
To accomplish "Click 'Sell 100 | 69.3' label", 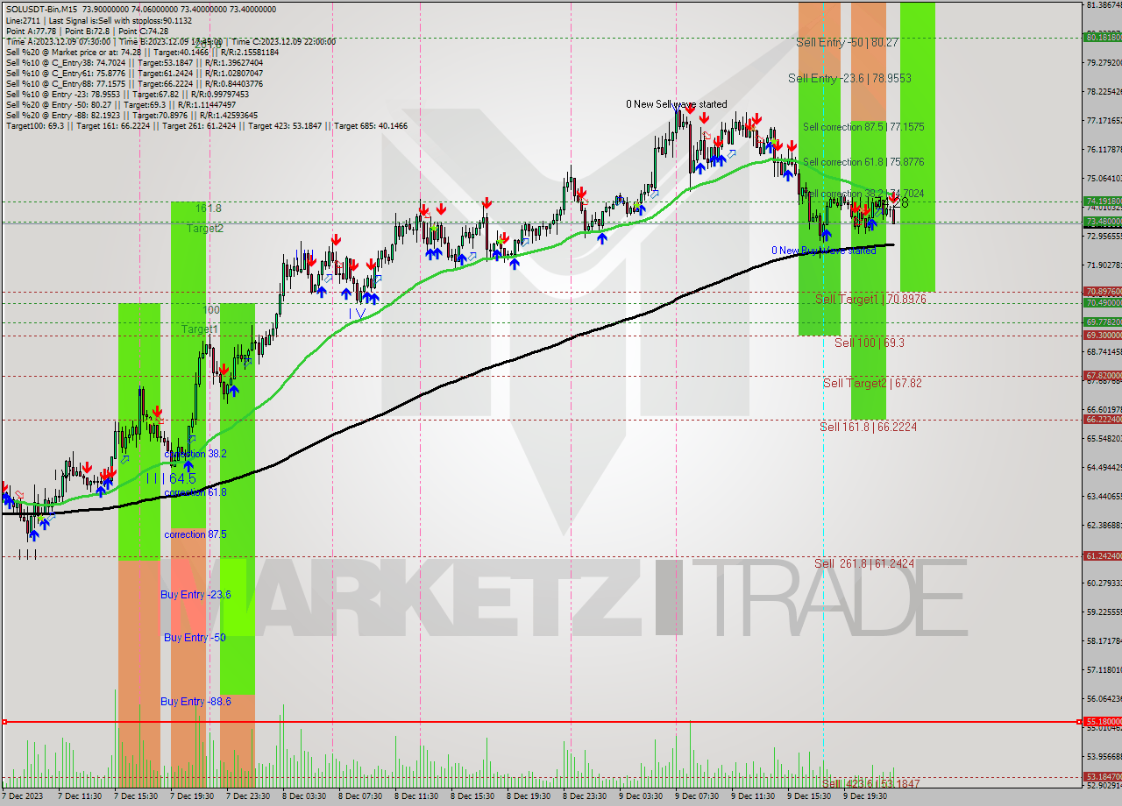I will (x=870, y=343).
